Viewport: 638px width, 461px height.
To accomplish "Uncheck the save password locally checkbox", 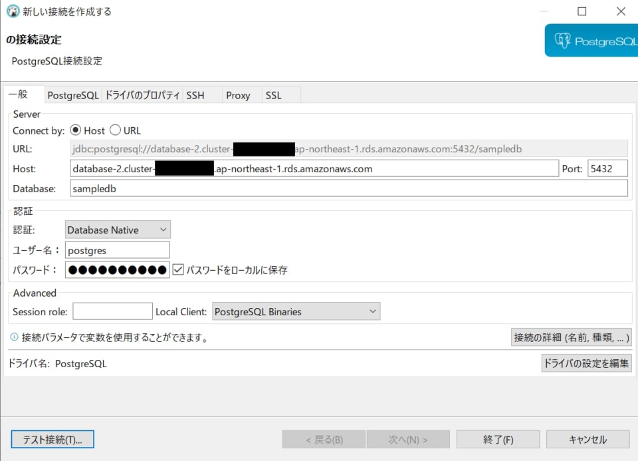I will point(177,270).
